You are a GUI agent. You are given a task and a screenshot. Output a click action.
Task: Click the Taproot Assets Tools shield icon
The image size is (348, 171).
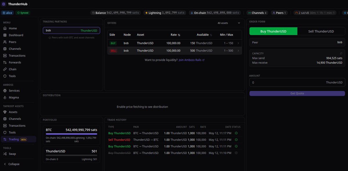point(5,133)
